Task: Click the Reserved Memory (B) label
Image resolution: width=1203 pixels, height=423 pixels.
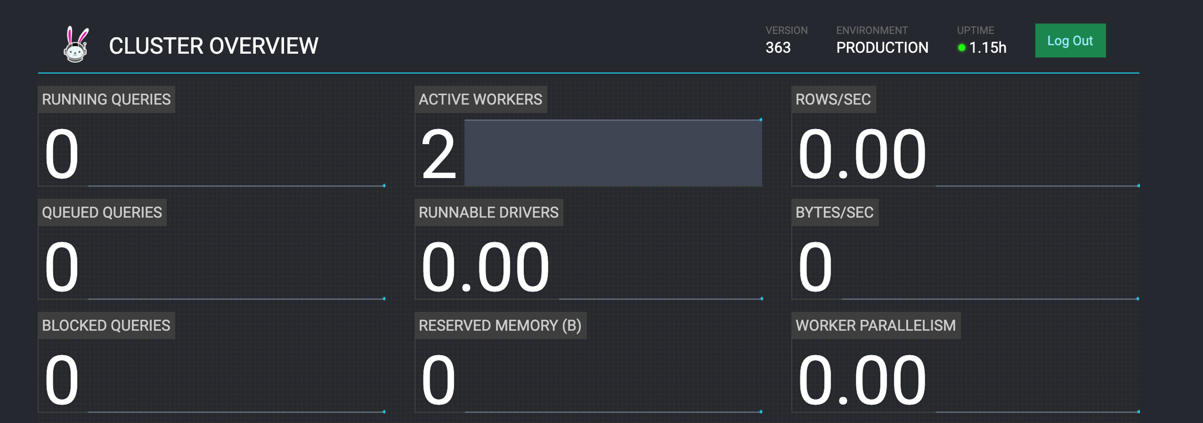Action: (500, 325)
